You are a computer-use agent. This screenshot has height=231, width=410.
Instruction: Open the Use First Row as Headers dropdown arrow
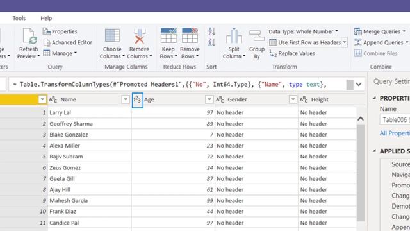tap(345, 42)
